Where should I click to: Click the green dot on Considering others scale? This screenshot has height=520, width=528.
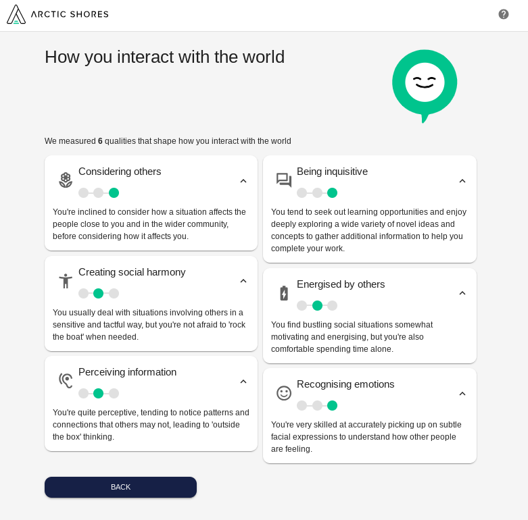tap(114, 193)
